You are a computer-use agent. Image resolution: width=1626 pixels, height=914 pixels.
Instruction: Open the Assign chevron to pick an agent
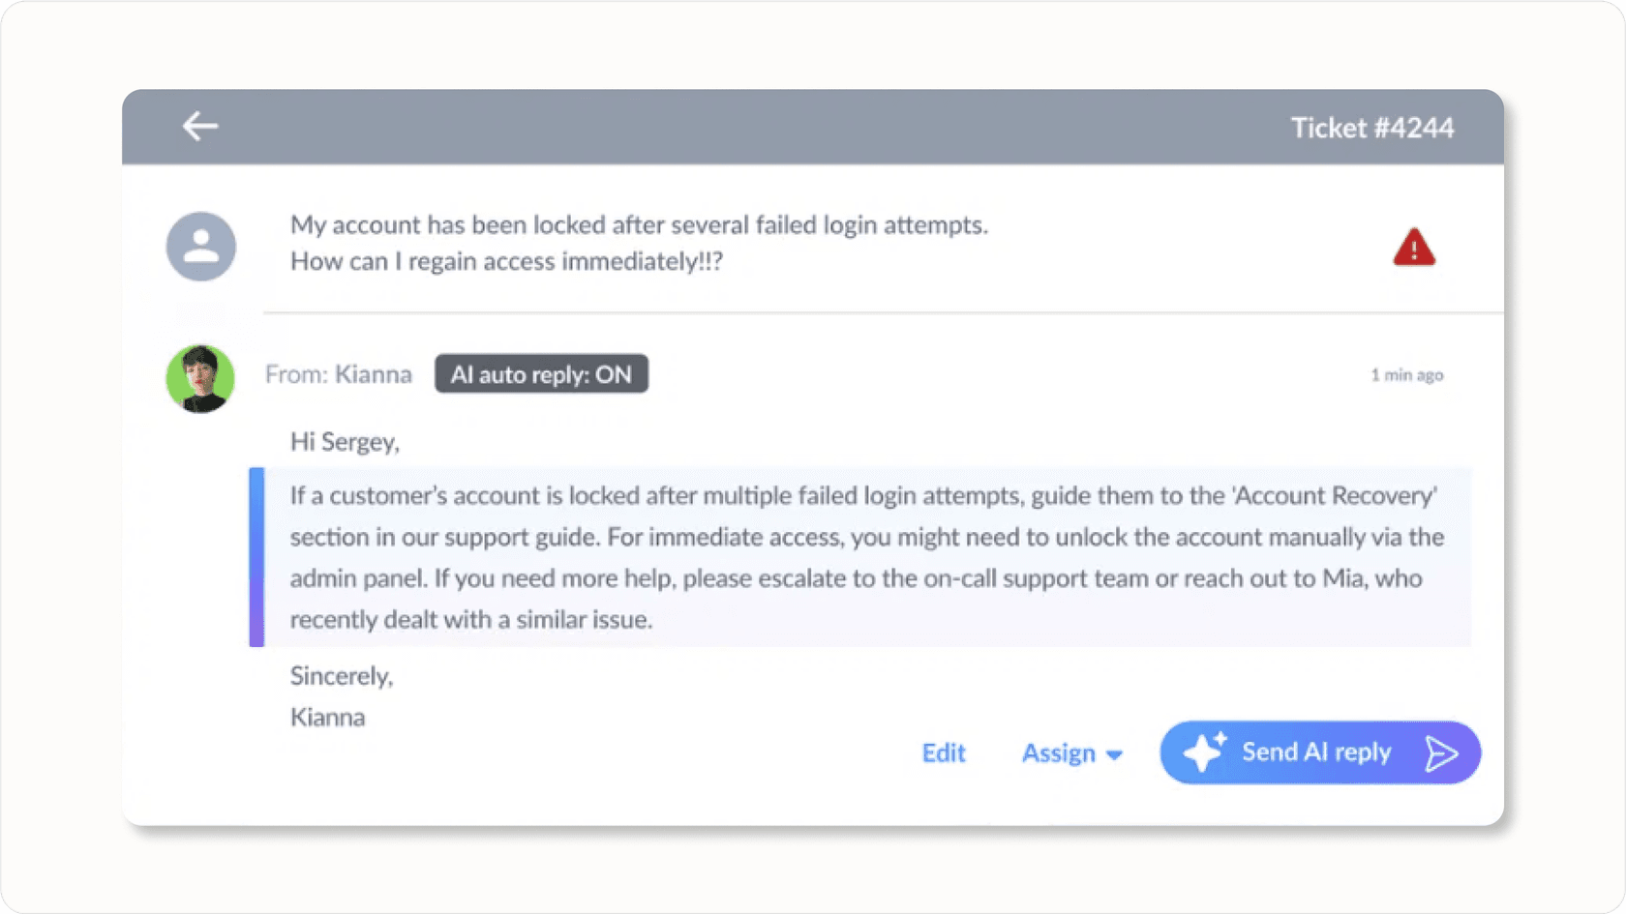click(x=1113, y=754)
